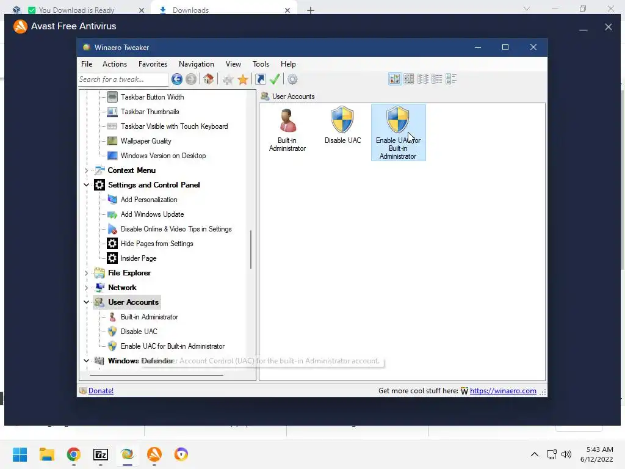Click the Forward navigation arrow in toolbar

[x=191, y=79]
